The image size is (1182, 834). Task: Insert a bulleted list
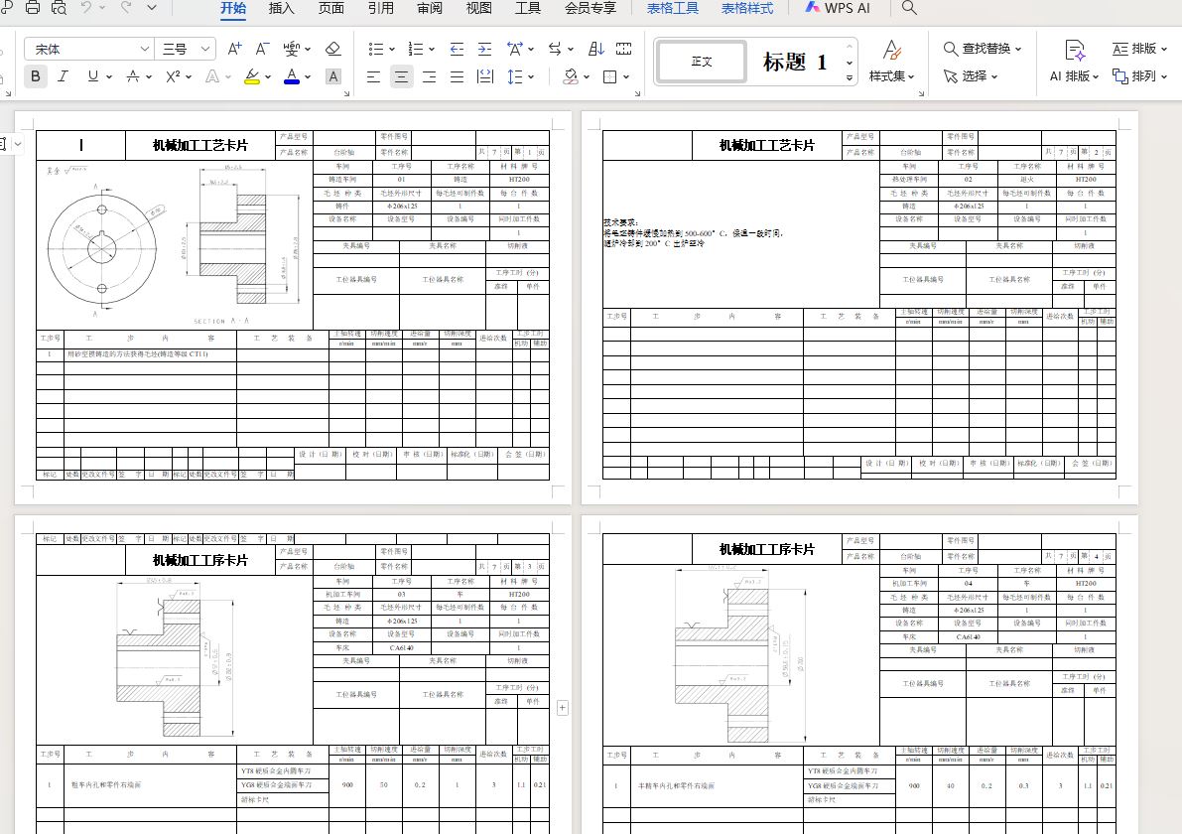375,49
